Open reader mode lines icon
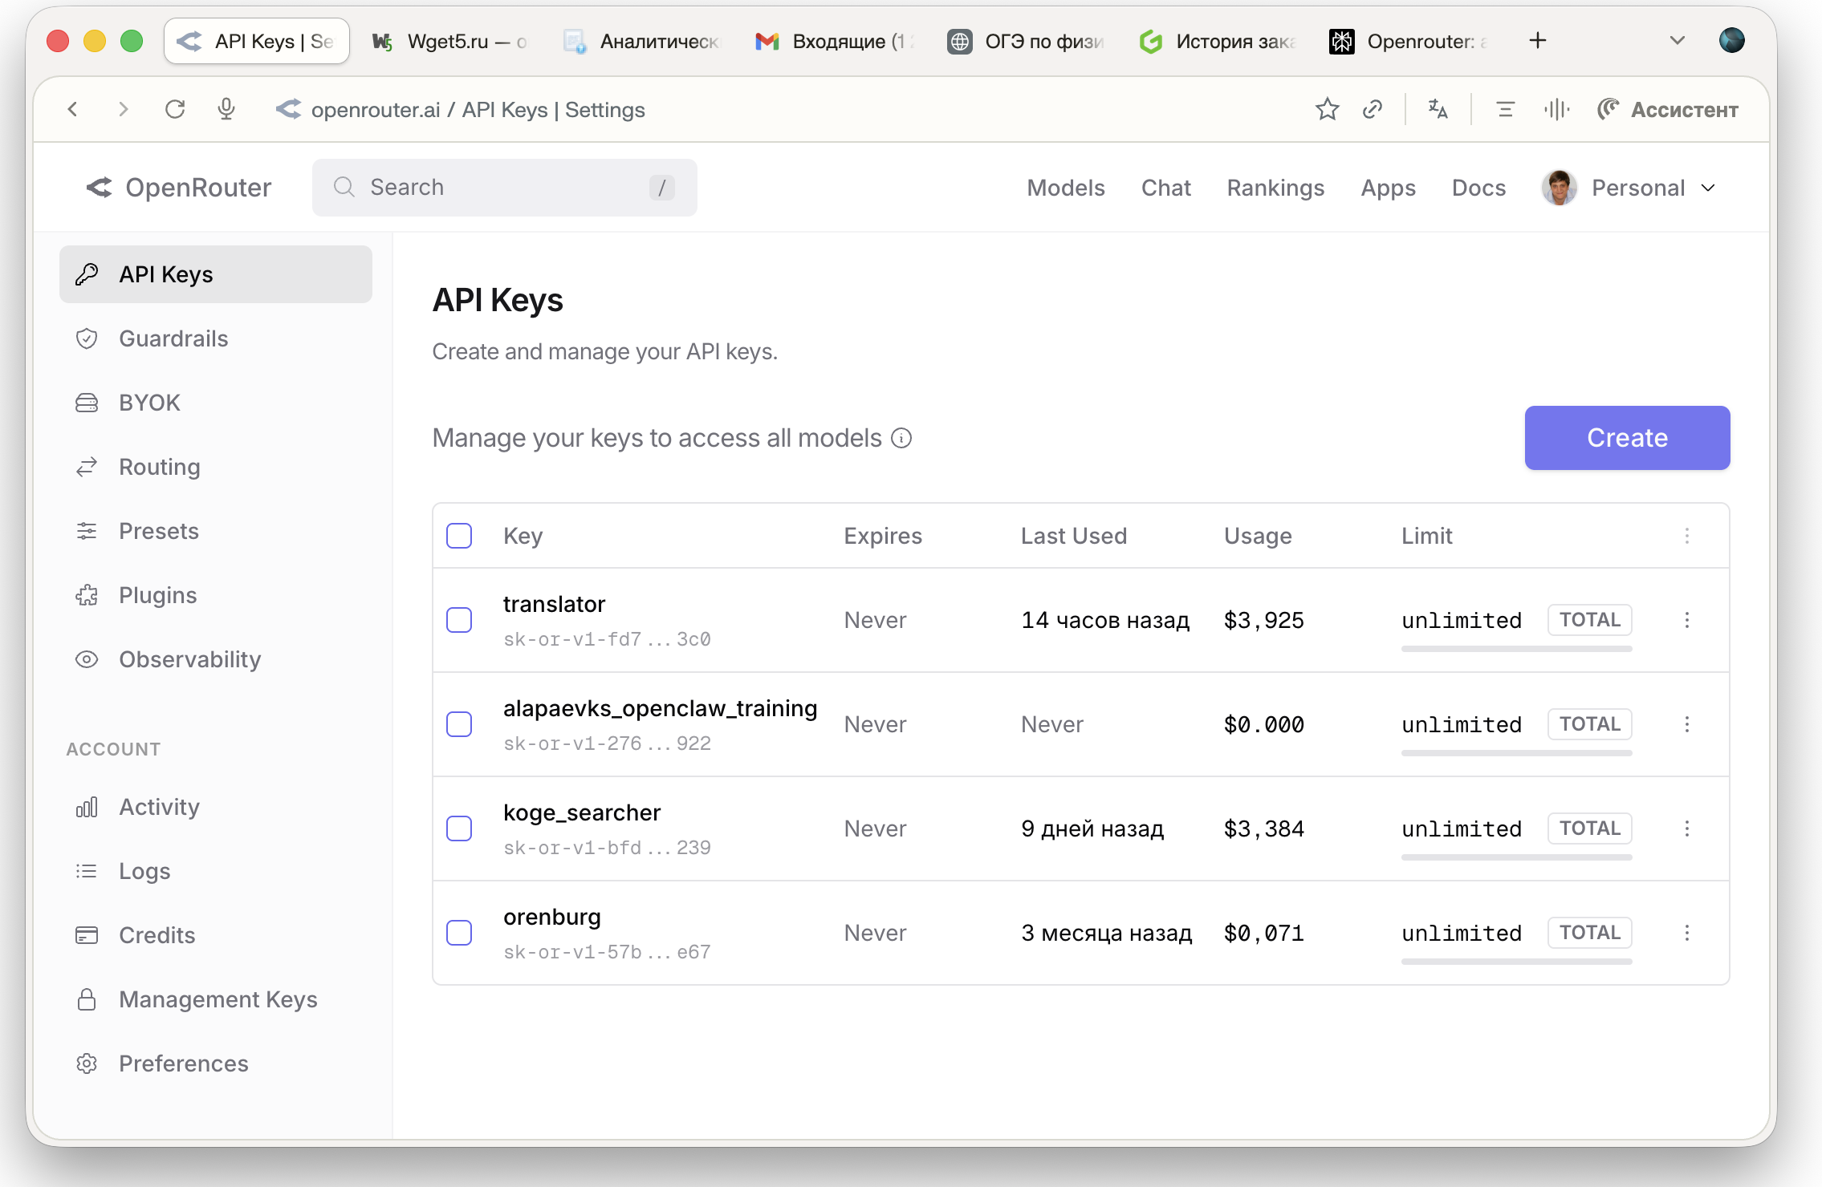This screenshot has width=1822, height=1187. point(1505,109)
